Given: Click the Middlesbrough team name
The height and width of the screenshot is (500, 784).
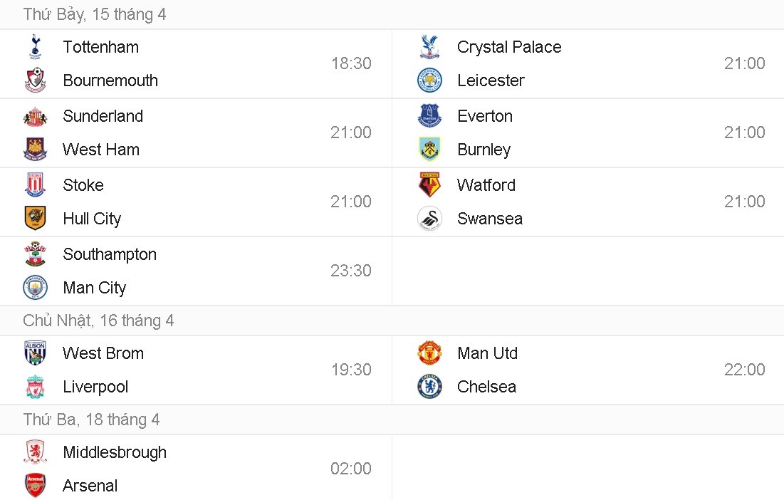Looking at the screenshot, I should (x=115, y=452).
